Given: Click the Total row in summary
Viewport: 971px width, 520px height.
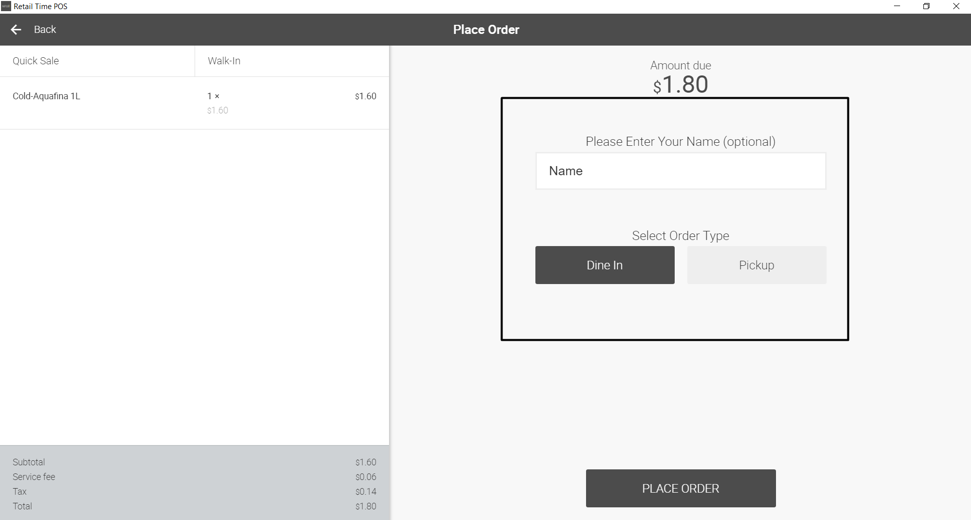Looking at the screenshot, I should point(195,506).
